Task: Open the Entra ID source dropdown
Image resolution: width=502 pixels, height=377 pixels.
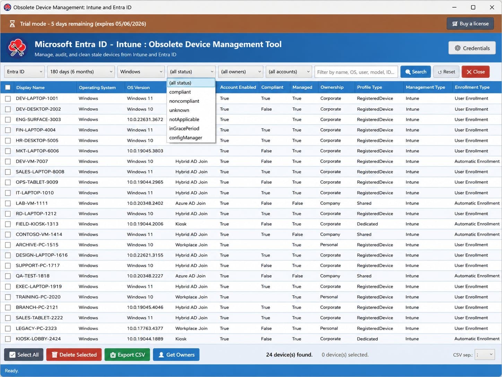Action: click(24, 72)
